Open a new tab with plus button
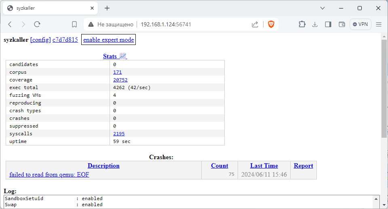The width and height of the screenshot is (388, 209). [x=107, y=8]
